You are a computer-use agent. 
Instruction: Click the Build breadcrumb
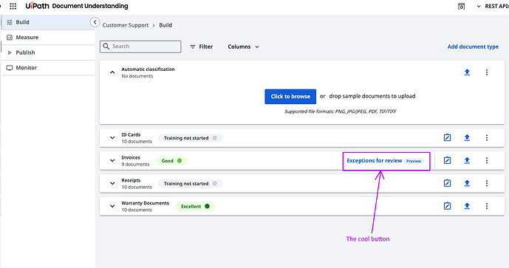click(165, 25)
